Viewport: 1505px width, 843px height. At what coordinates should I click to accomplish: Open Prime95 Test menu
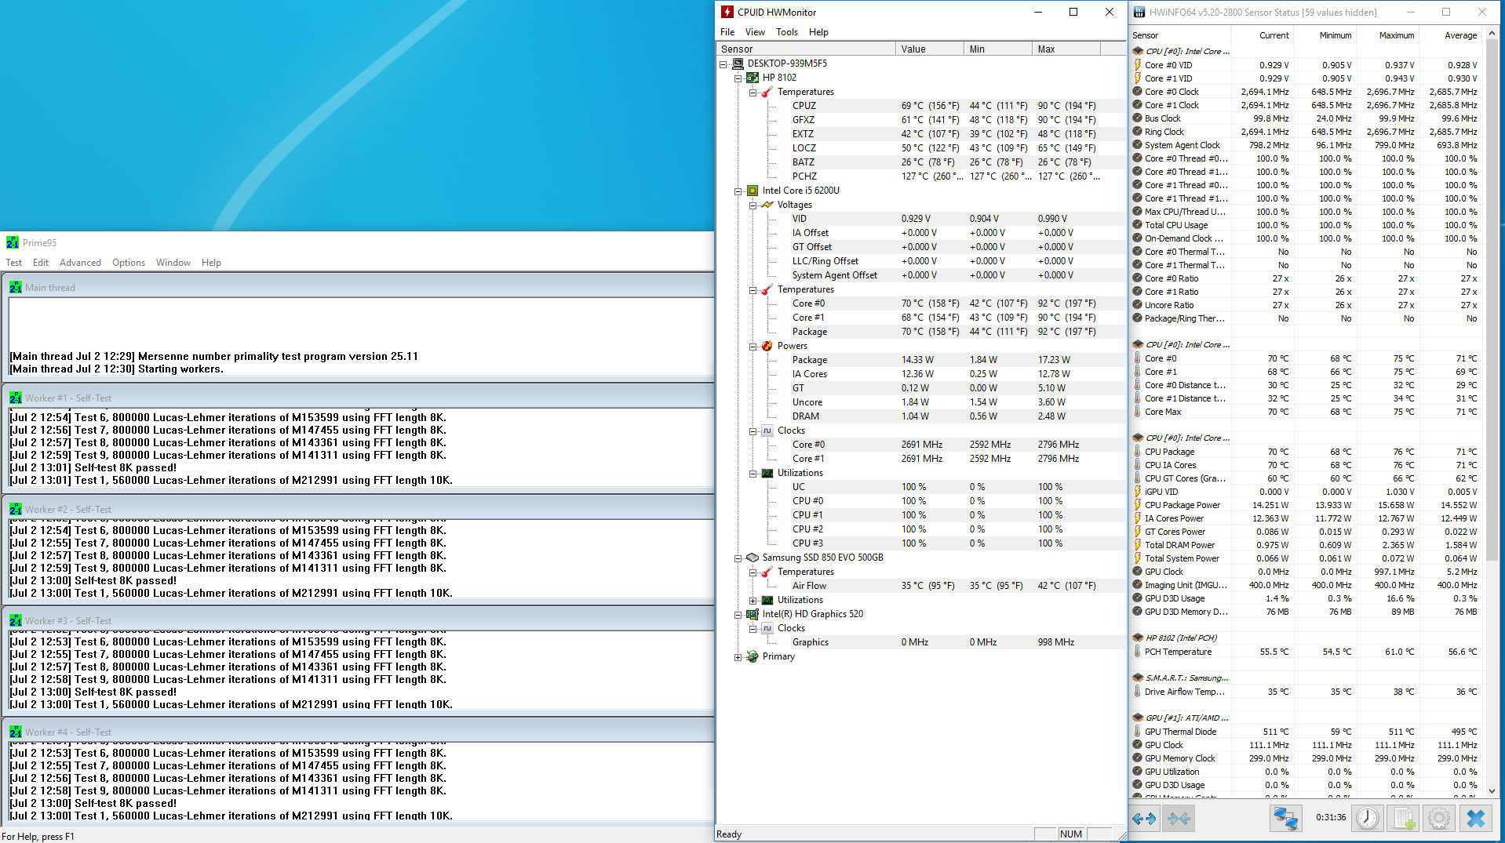coord(14,263)
